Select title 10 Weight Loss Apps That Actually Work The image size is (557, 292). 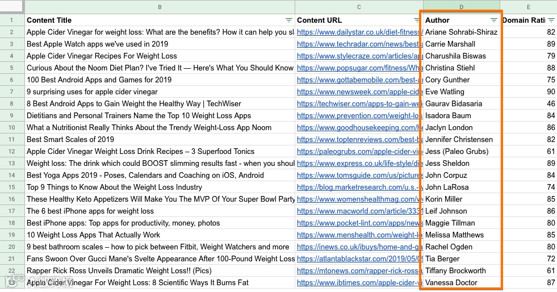[160, 235]
